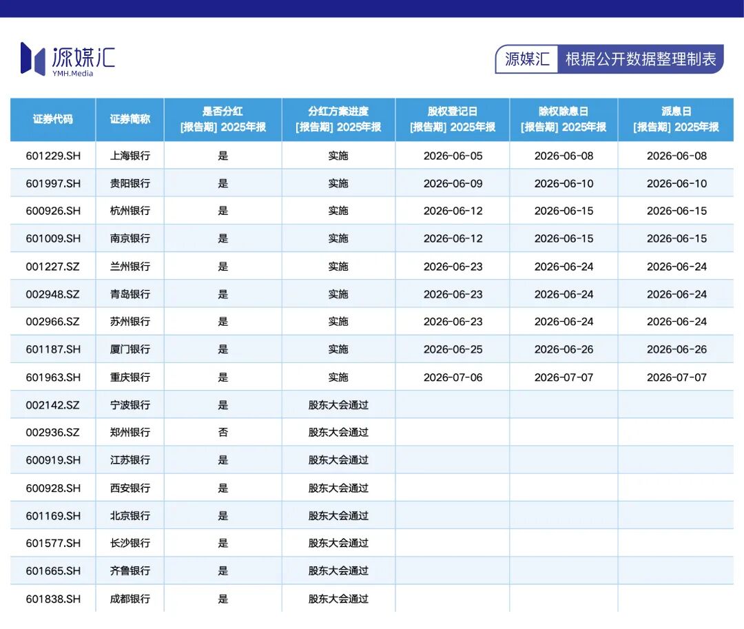Click 股东大会通过 in the 成都银行 row
Viewport: 744px width, 629px height.
(338, 599)
